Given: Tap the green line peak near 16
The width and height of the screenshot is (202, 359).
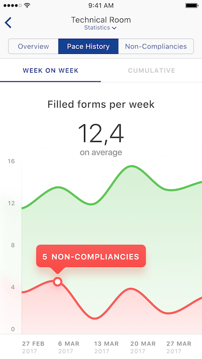Looking at the screenshot, I should [131, 166].
